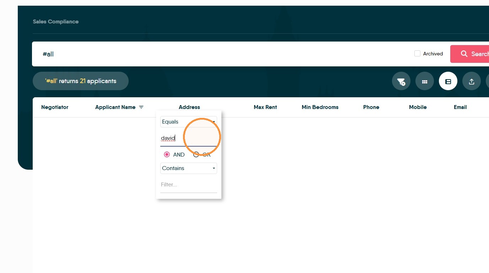Tick the Archived checkbox
The image size is (489, 273).
(x=418, y=54)
